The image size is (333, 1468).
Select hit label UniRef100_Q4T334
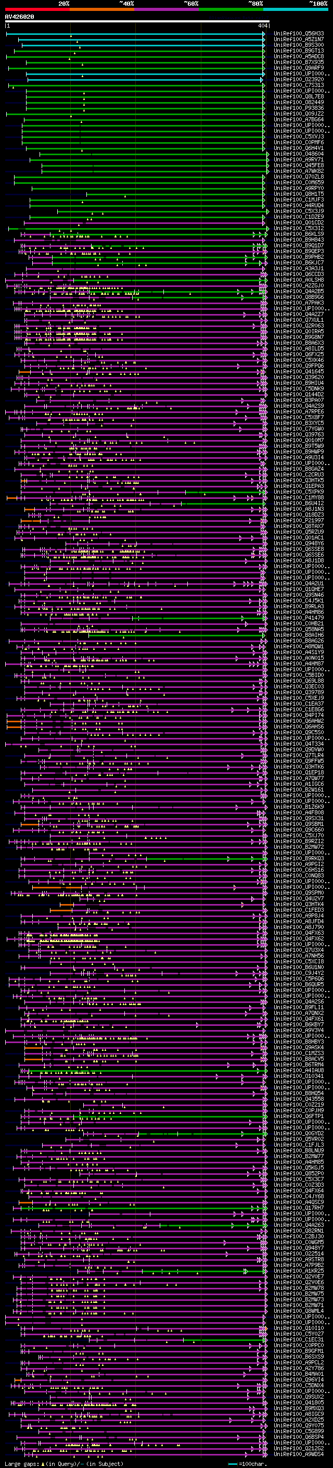299,744
